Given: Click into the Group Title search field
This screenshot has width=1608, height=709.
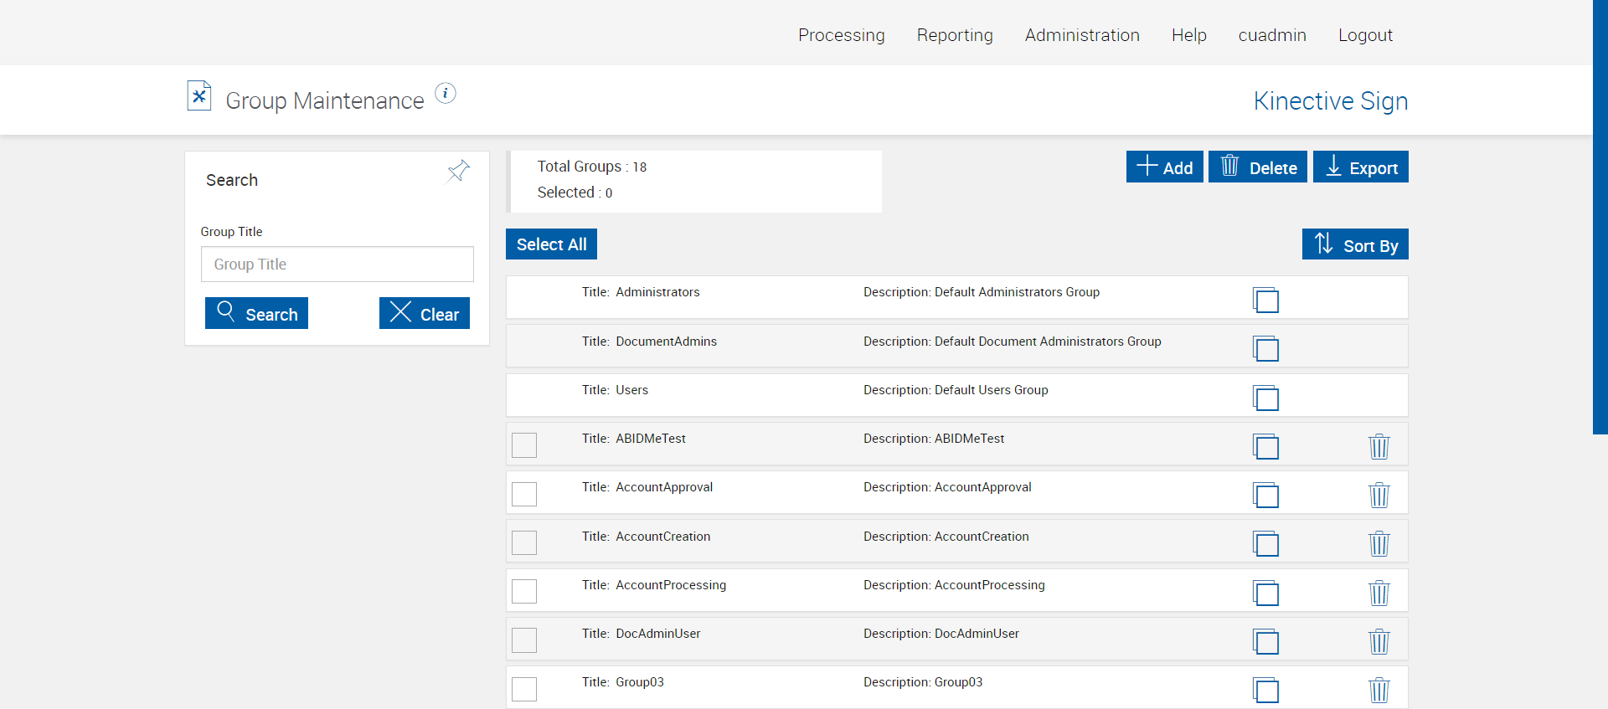Looking at the screenshot, I should [x=337, y=265].
